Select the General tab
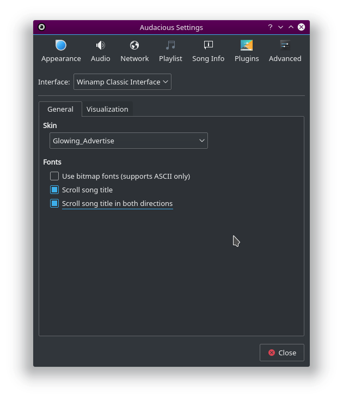 point(60,109)
